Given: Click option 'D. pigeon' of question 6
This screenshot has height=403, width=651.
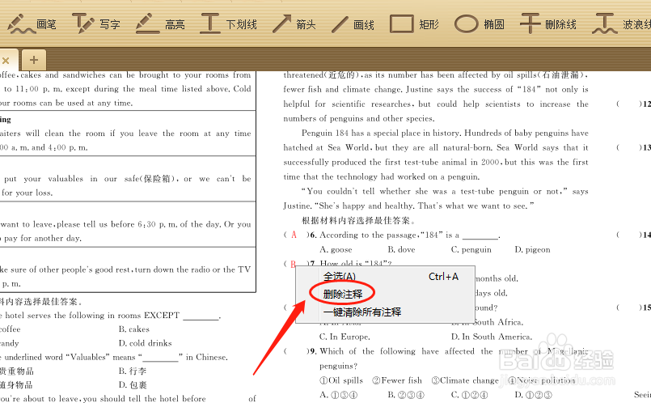Looking at the screenshot, I should (532, 250).
